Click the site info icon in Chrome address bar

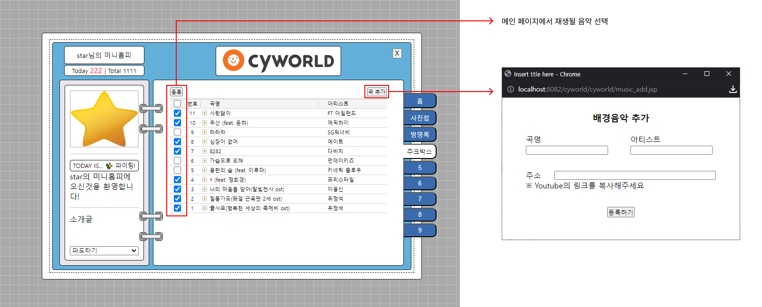[510, 89]
